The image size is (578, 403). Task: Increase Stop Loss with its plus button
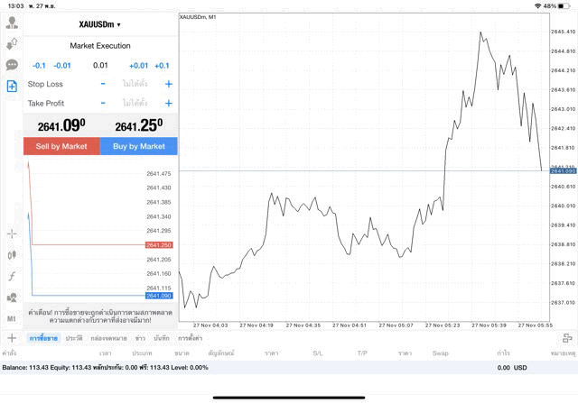pyautogui.click(x=168, y=84)
